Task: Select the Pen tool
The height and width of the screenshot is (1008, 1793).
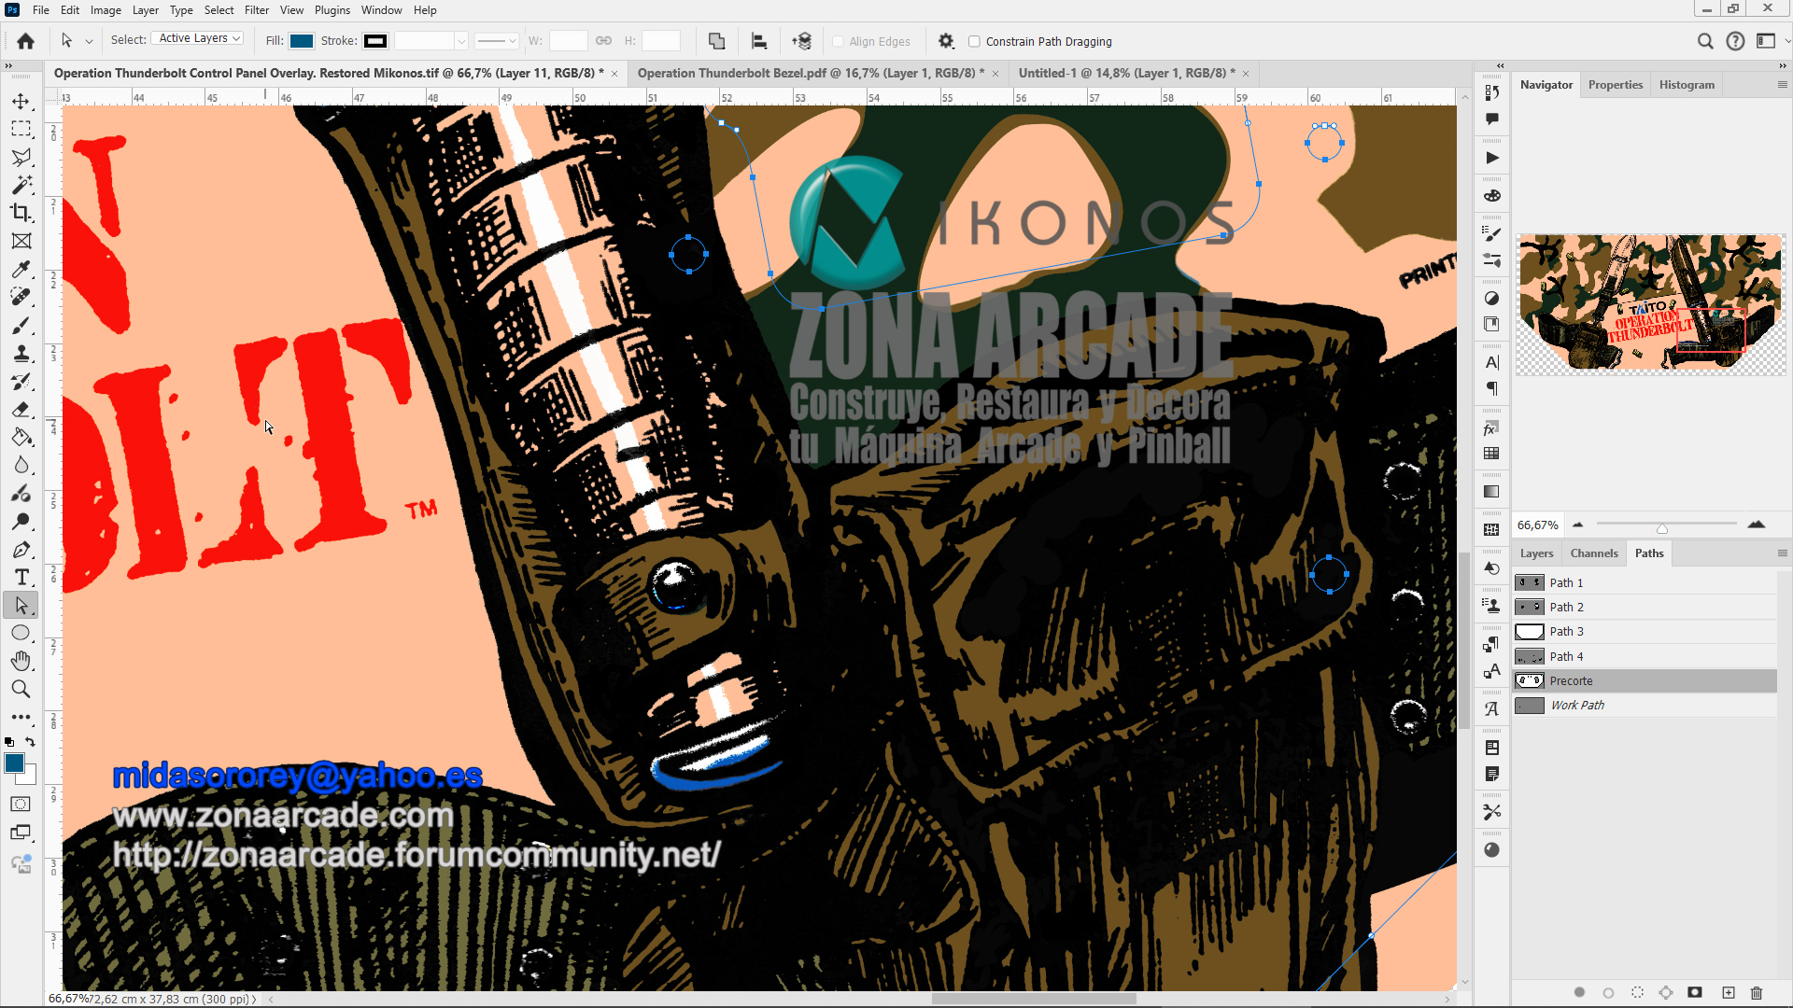Action: 21,550
